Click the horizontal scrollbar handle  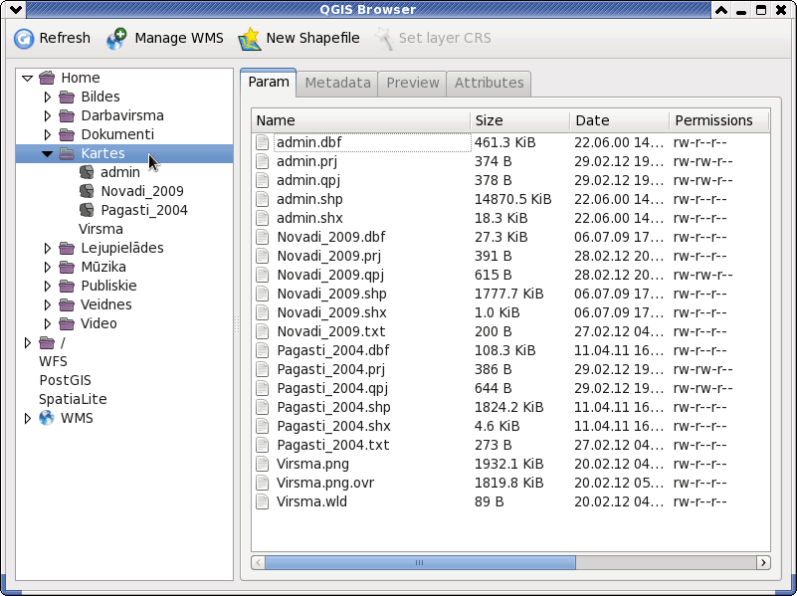pos(420,562)
